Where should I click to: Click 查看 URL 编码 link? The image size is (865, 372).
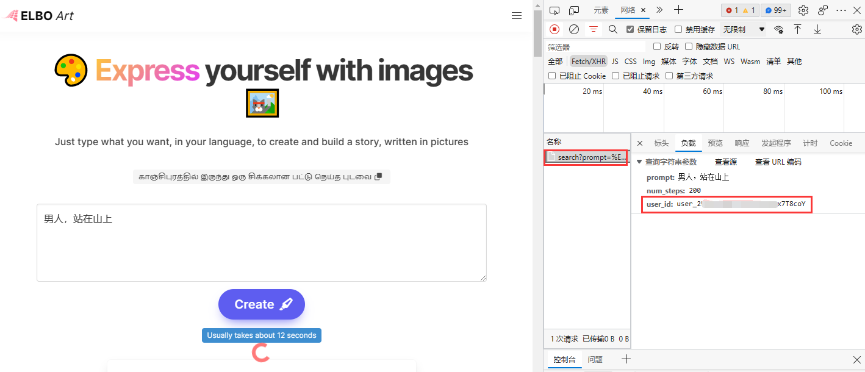pos(778,162)
